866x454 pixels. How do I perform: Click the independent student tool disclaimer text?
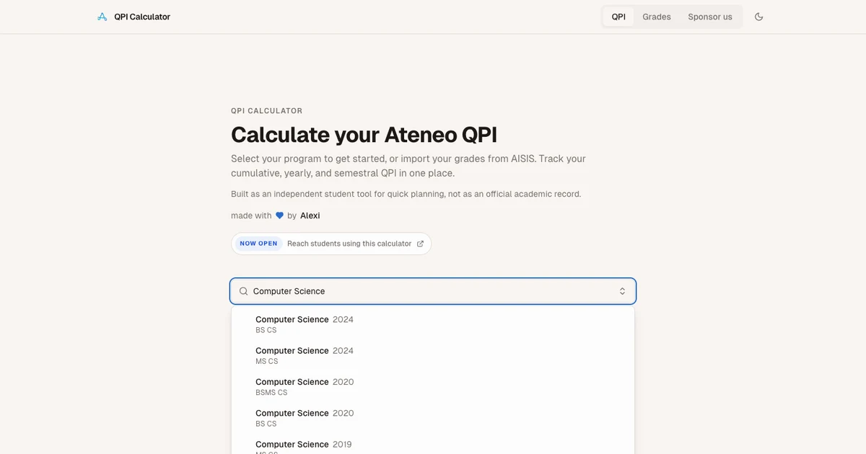tap(406, 194)
